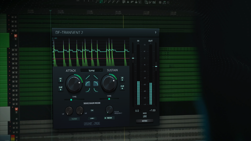Click the Drumforge logo
Image resolution: width=251 pixels, height=141 pixels.
(x=91, y=124)
